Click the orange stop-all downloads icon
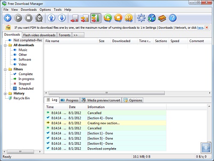 (x=118, y=18)
